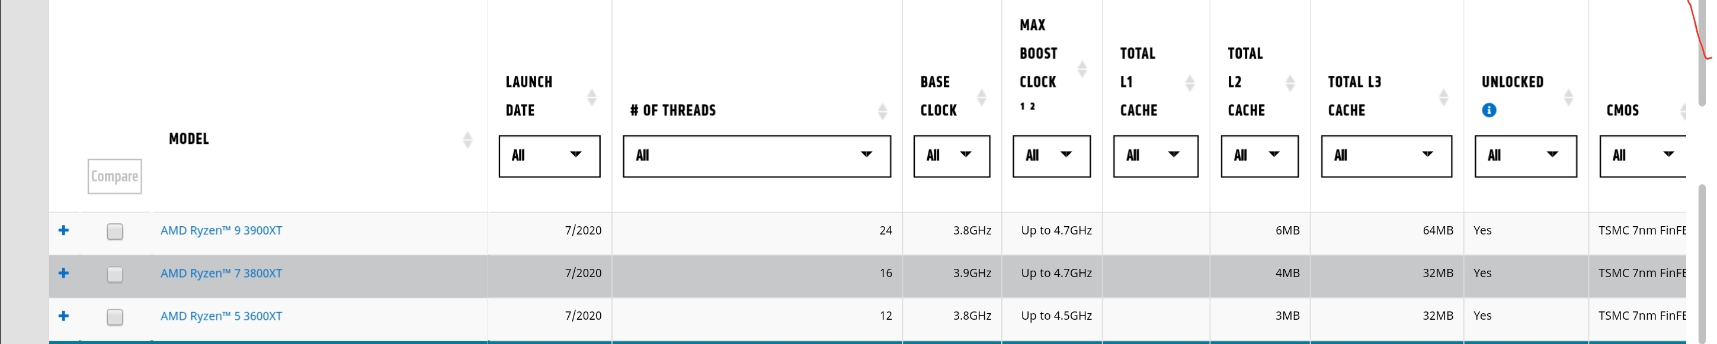This screenshot has height=344, width=1717.
Task: Sort by # of Threads arrows
Action: point(882,111)
